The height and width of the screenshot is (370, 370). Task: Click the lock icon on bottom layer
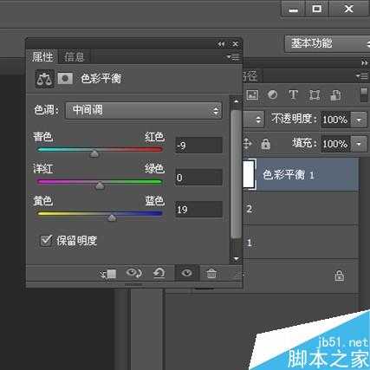(x=340, y=276)
